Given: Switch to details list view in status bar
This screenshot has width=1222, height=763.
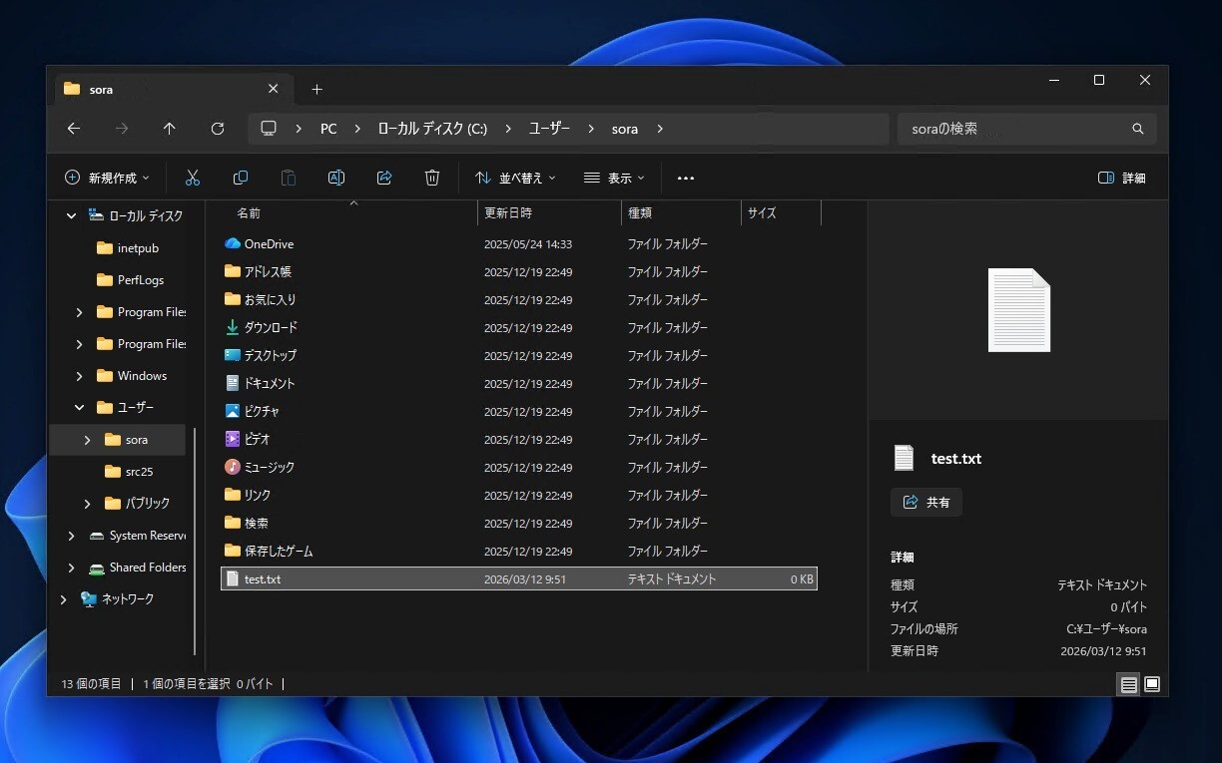Looking at the screenshot, I should 1128,684.
